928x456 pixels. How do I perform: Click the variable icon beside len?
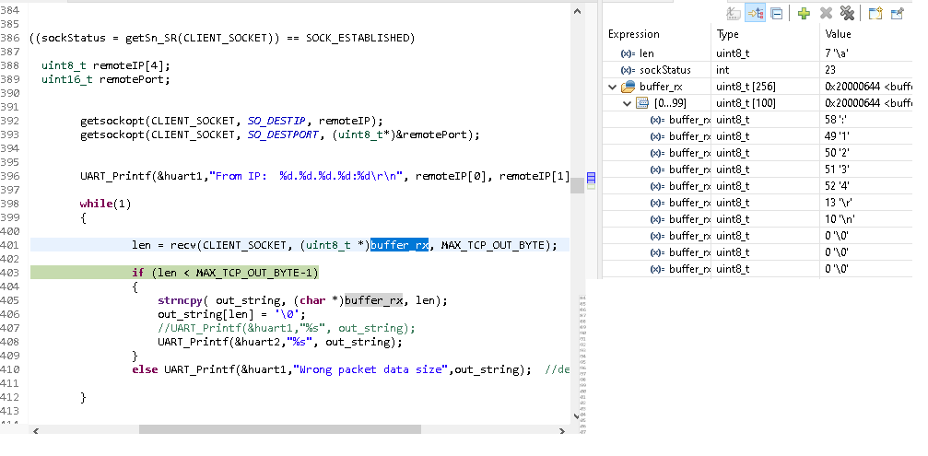(628, 53)
